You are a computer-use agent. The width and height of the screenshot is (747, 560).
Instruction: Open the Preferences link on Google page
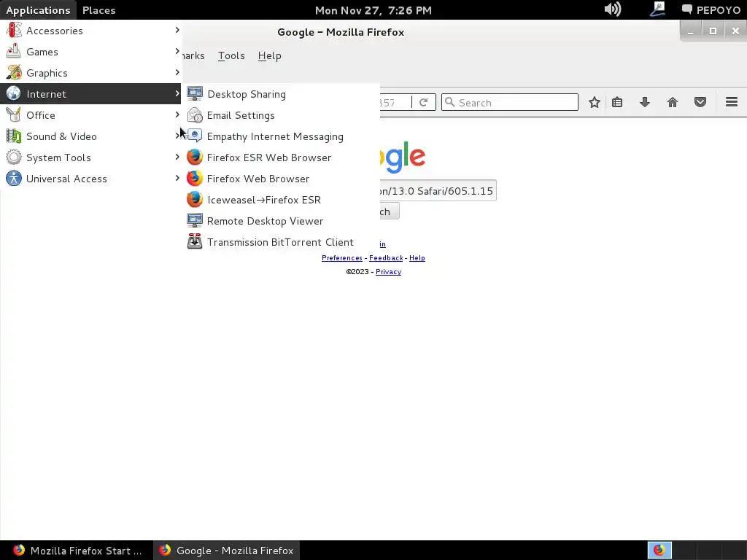coord(342,258)
